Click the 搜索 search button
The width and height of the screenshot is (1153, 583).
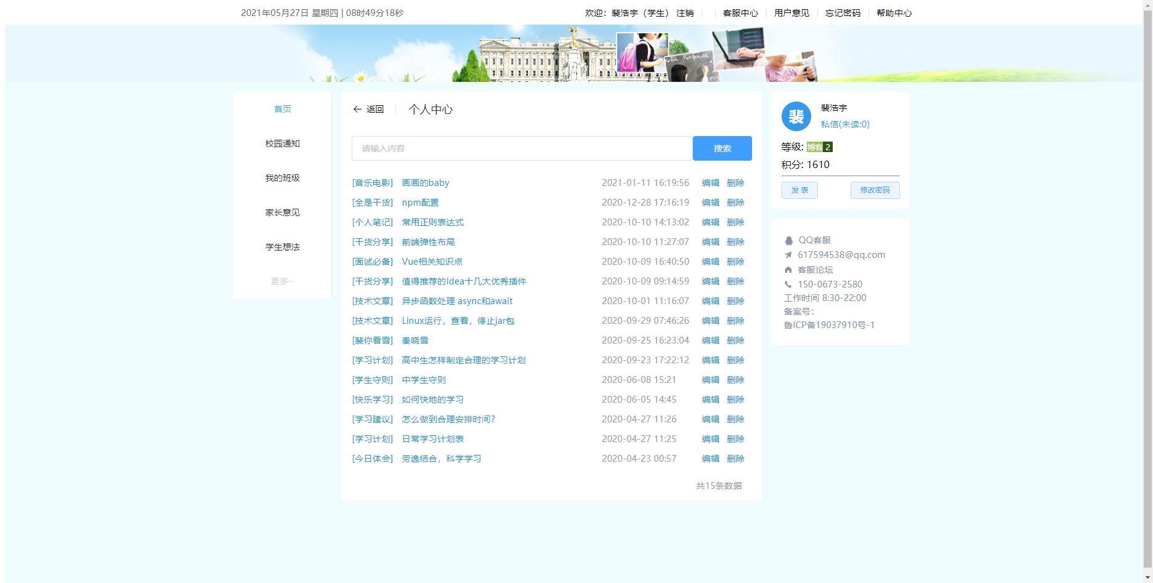[x=722, y=148]
